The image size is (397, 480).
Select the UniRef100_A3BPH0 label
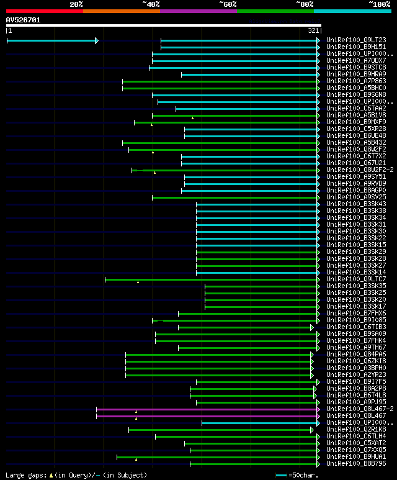(356, 368)
